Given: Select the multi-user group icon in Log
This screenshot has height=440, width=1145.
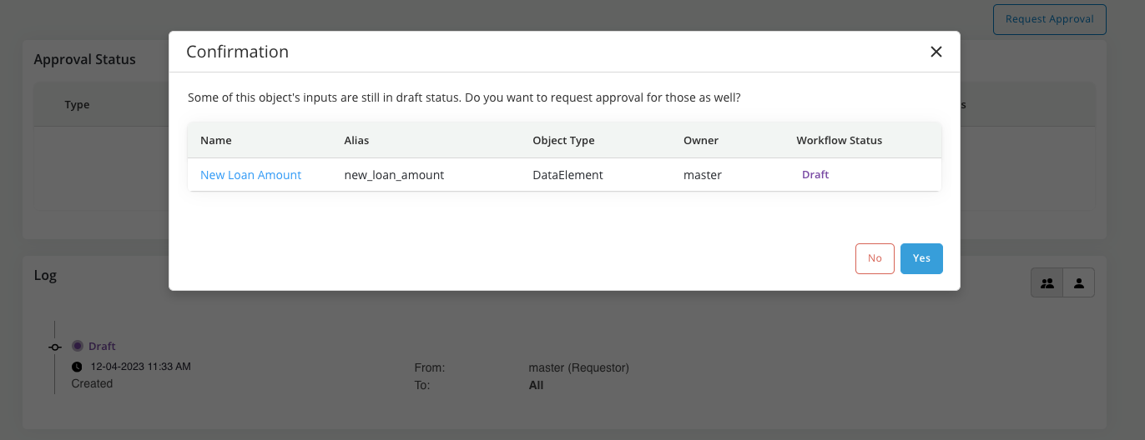Looking at the screenshot, I should [1047, 283].
